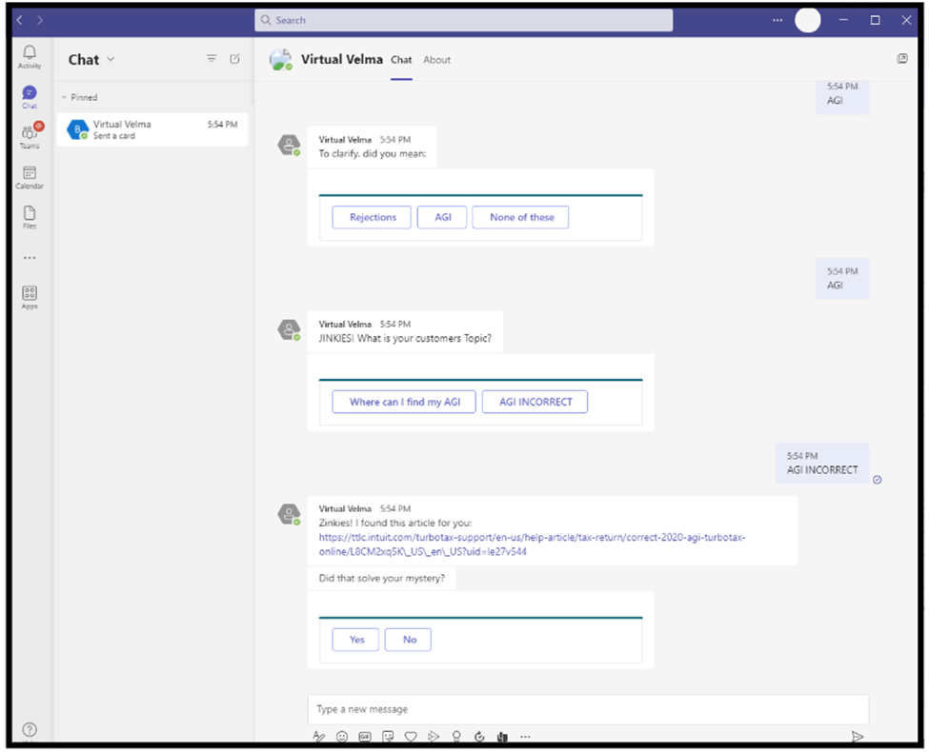Click text 'To clarify, did you mean:'
The height and width of the screenshot is (752, 929).
tap(372, 154)
